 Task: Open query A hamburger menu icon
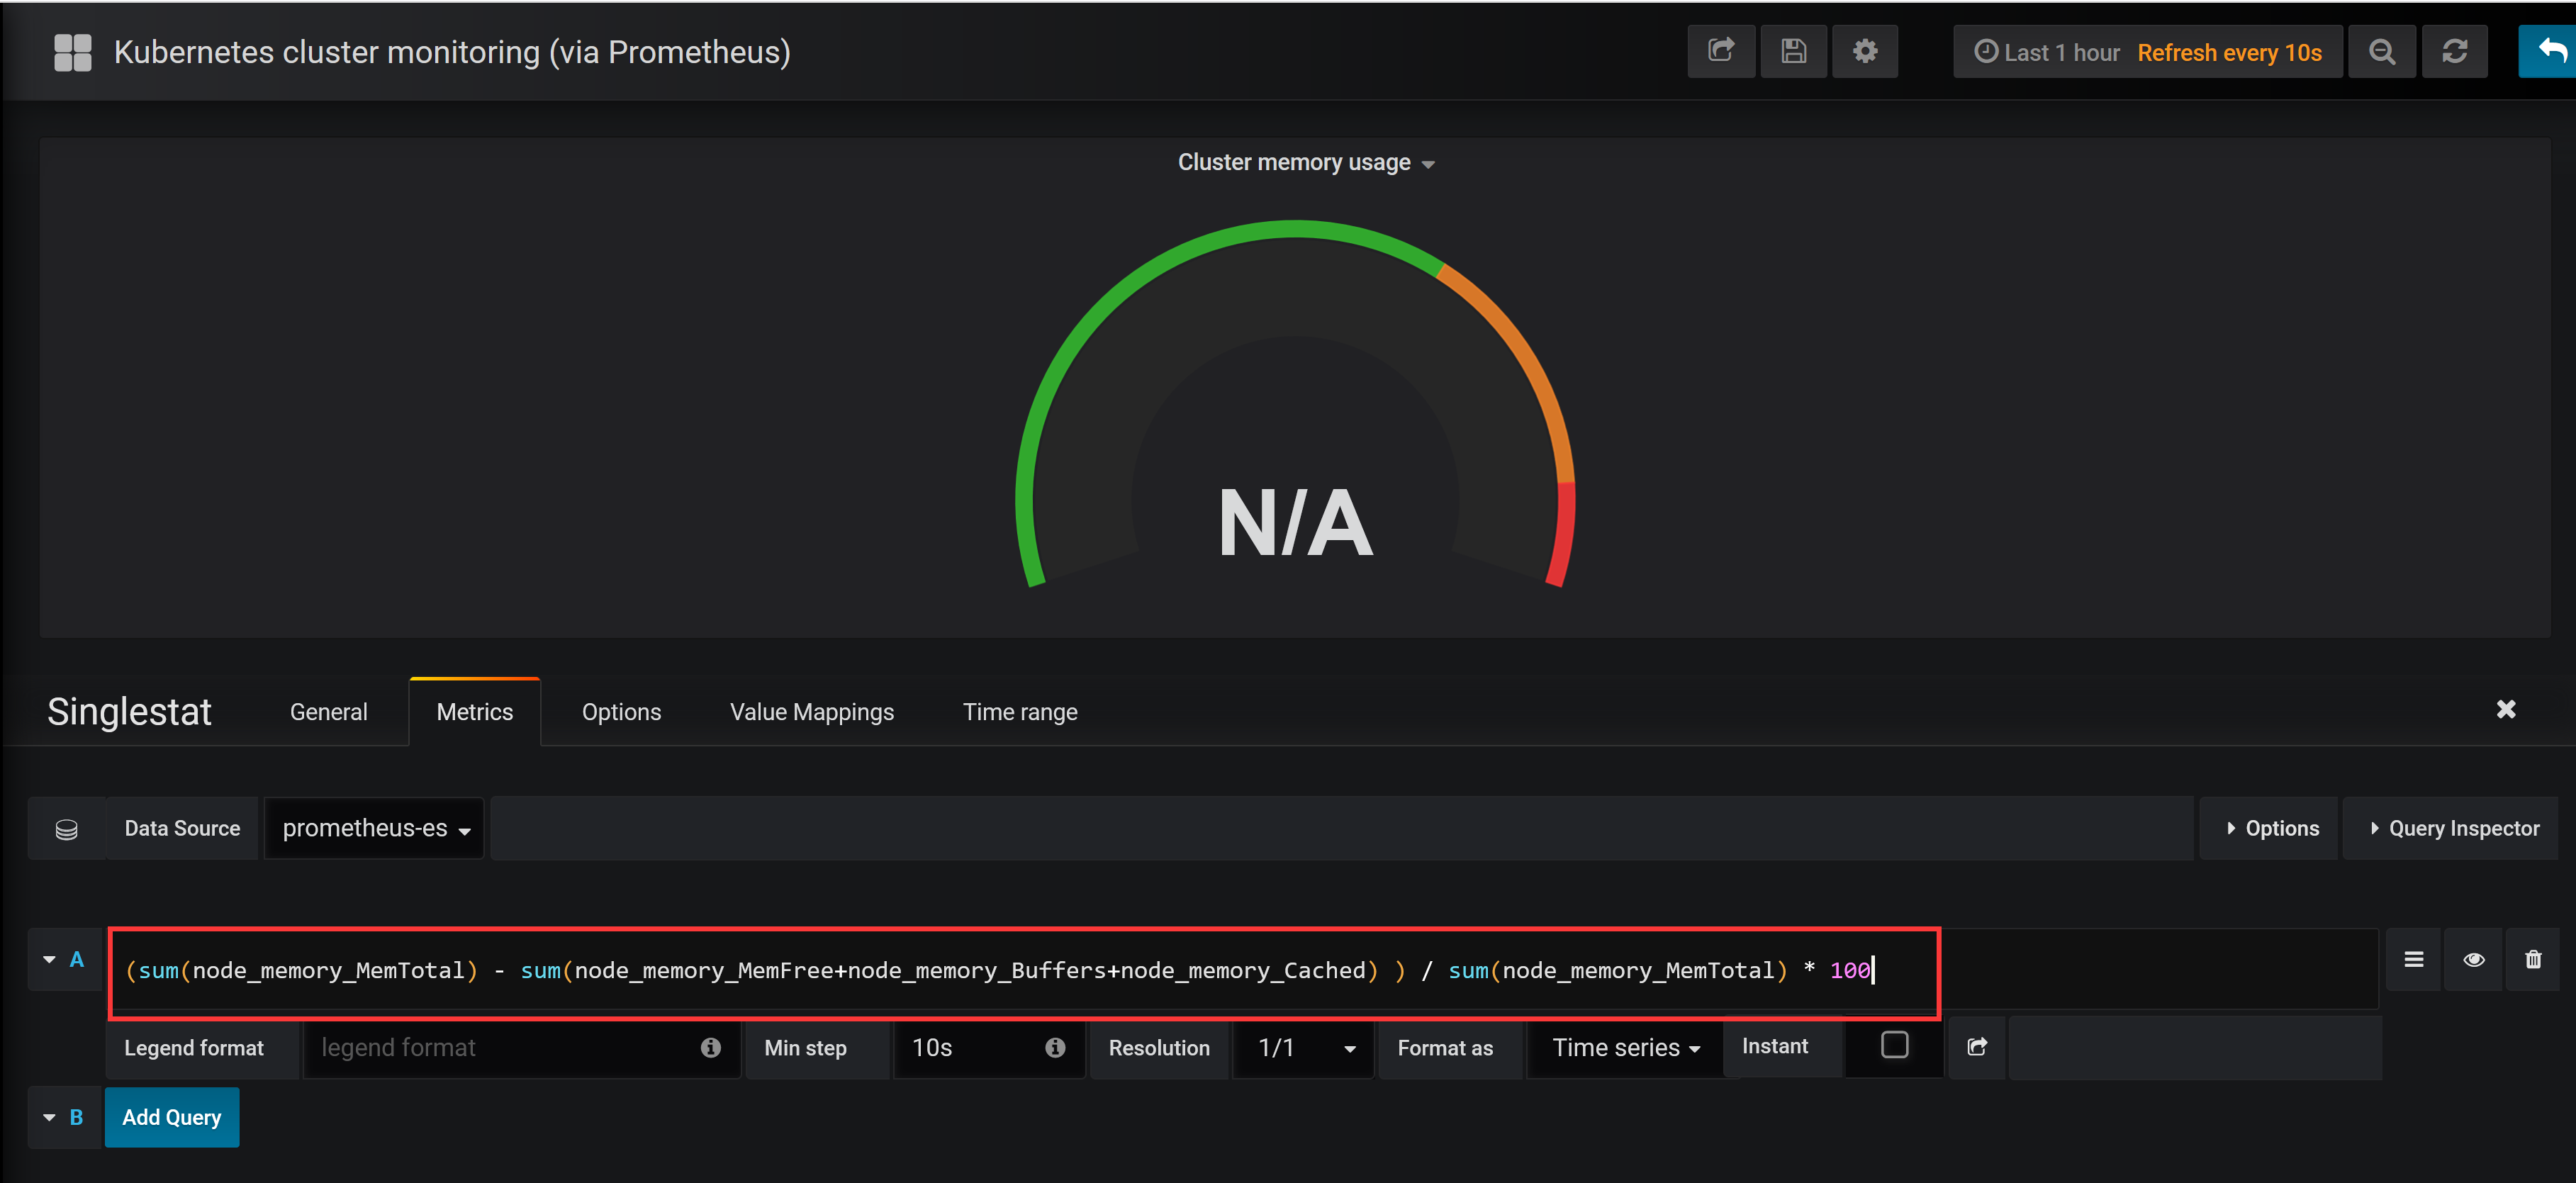[2413, 959]
